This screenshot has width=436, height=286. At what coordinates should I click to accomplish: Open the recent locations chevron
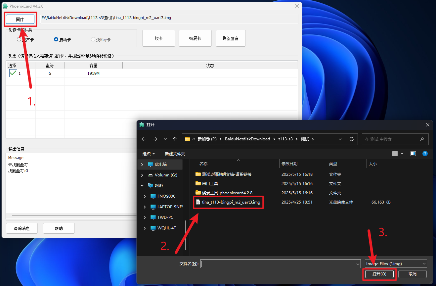(x=165, y=139)
